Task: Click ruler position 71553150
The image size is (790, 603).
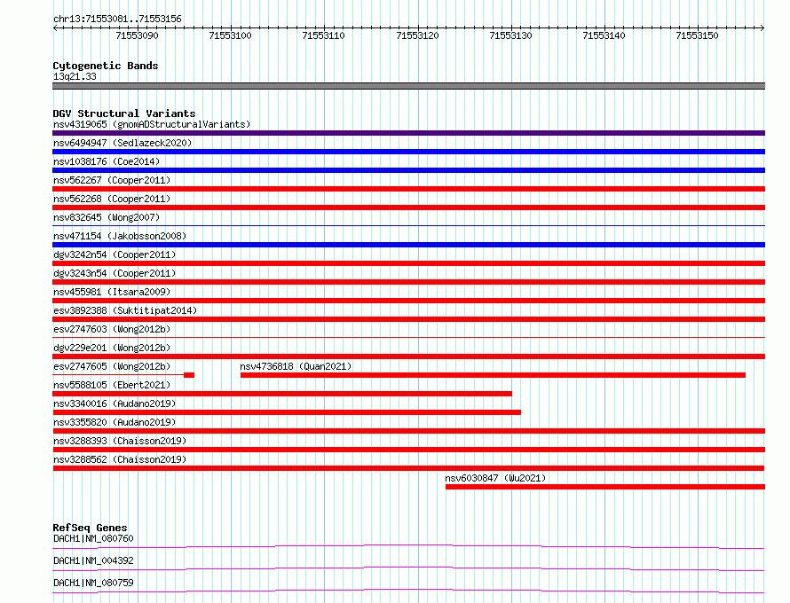Action: 698,35
